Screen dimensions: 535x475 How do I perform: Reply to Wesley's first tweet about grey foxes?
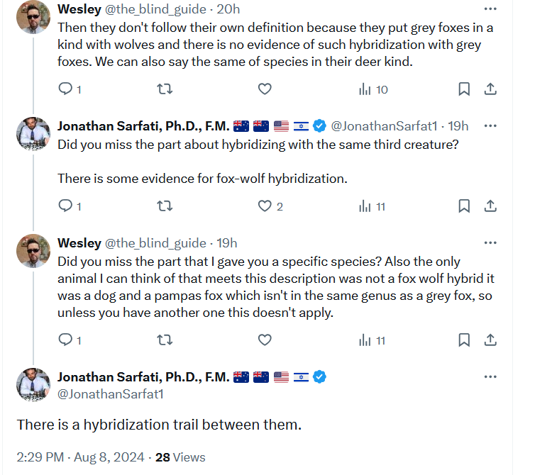point(65,89)
